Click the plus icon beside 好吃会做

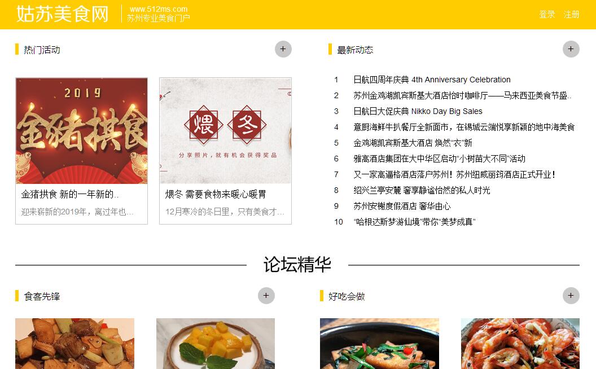click(x=571, y=296)
